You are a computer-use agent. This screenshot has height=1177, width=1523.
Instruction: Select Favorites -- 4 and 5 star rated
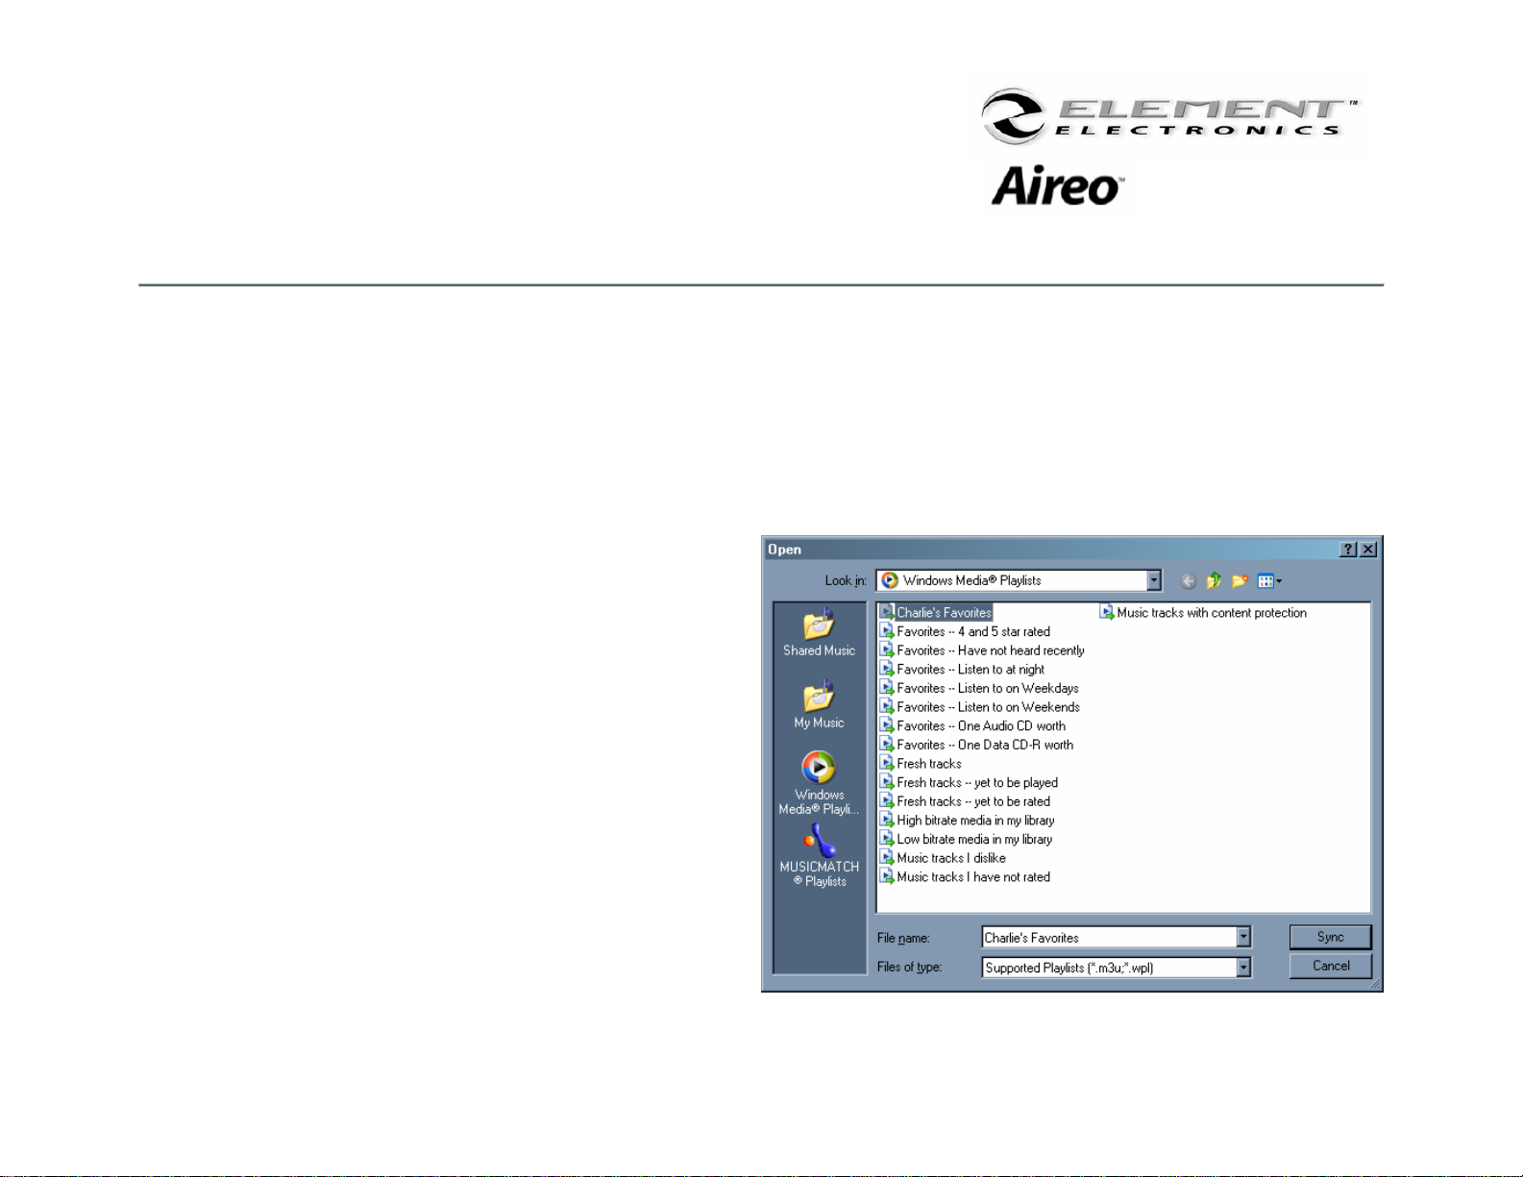tap(965, 631)
